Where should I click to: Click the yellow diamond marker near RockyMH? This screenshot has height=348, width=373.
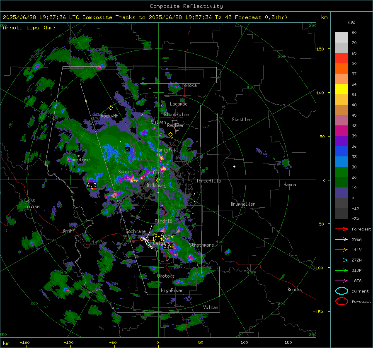point(111,108)
